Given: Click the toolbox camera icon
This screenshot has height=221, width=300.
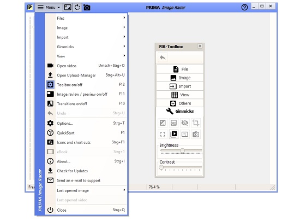Looking at the screenshot, I should [196, 134].
